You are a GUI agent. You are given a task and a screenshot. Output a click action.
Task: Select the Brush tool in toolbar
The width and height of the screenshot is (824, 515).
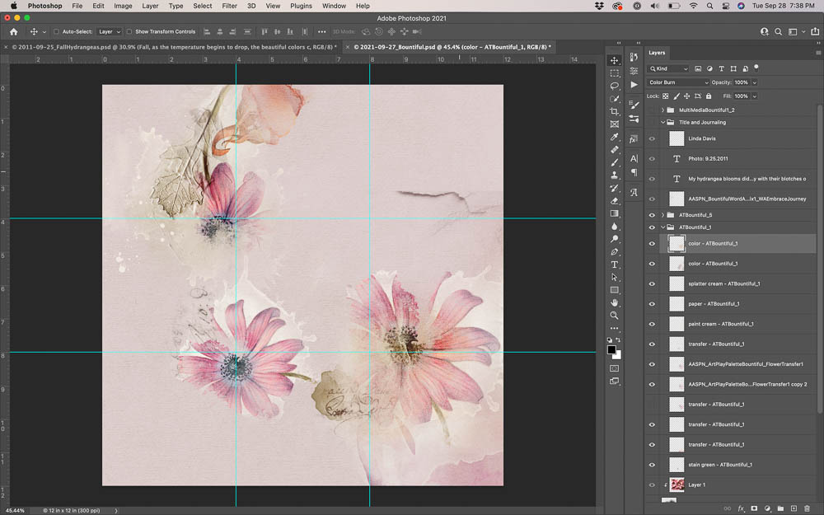tap(615, 162)
